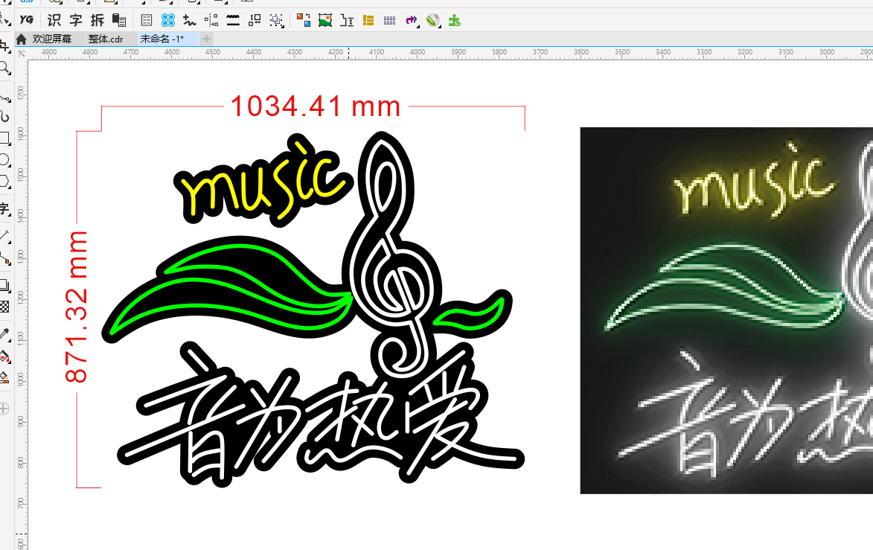873x550 pixels.
Task: Select the Drop Shadow tool
Action: click(5, 286)
